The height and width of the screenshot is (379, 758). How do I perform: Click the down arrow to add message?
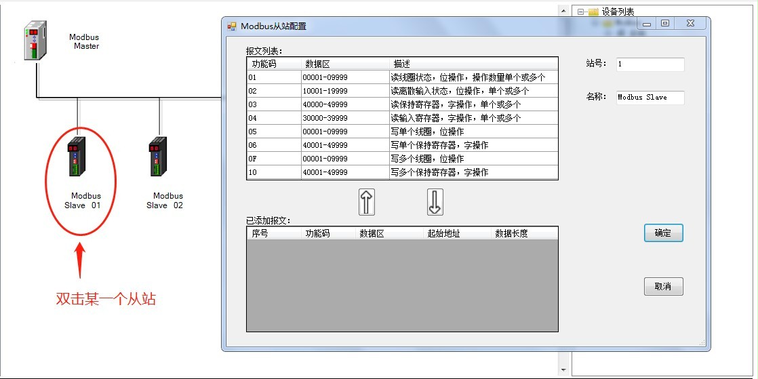435,202
